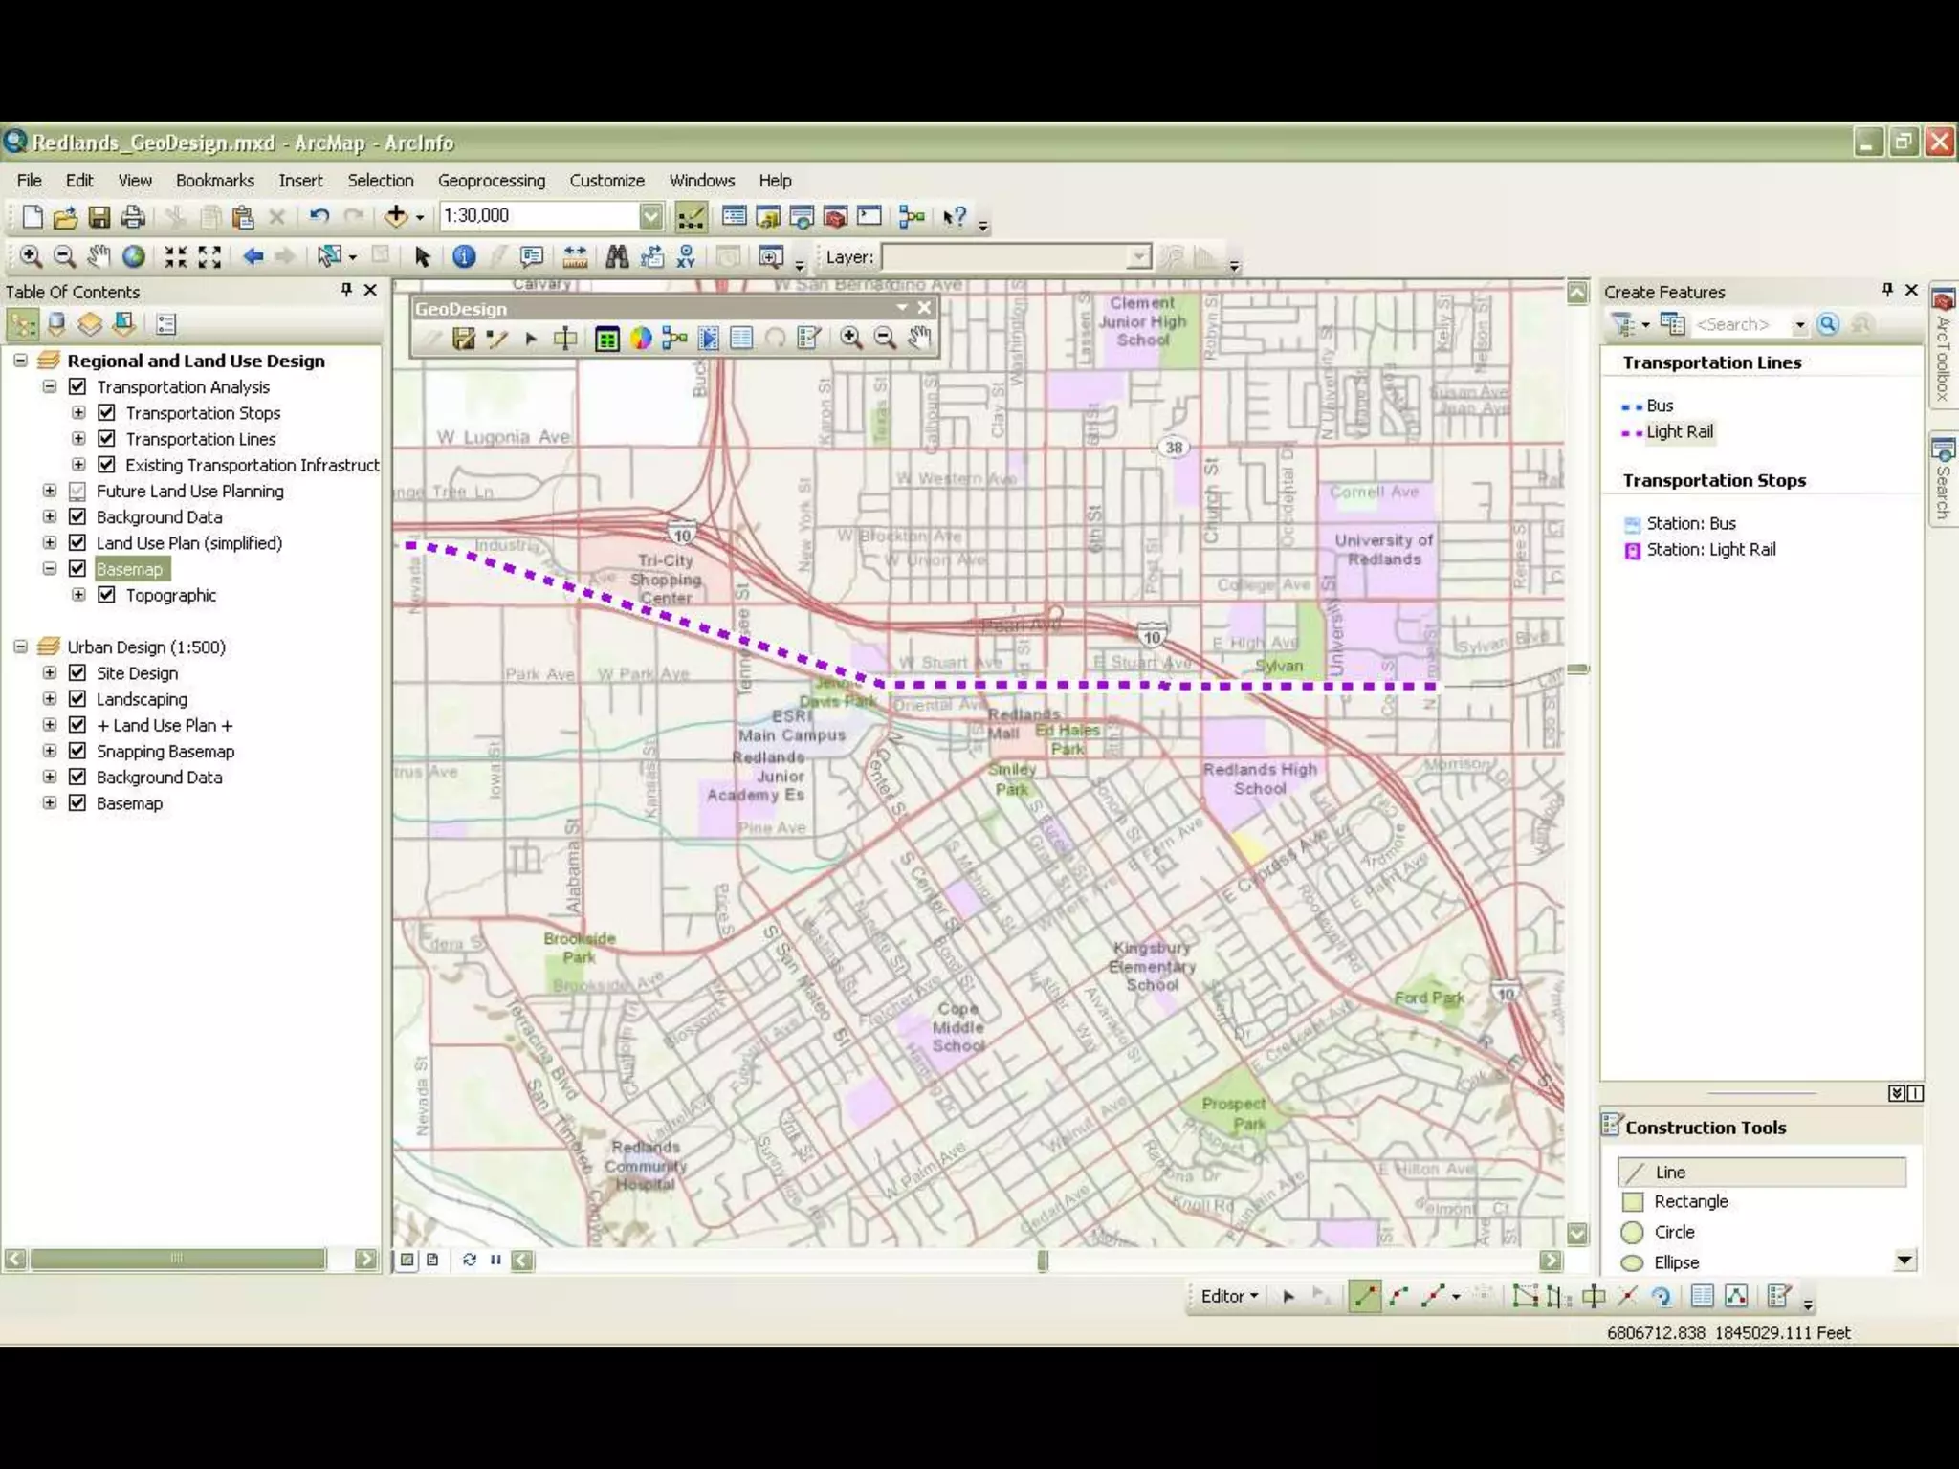Image resolution: width=1959 pixels, height=1469 pixels.
Task: Click the Add Data button icon
Action: coord(396,216)
